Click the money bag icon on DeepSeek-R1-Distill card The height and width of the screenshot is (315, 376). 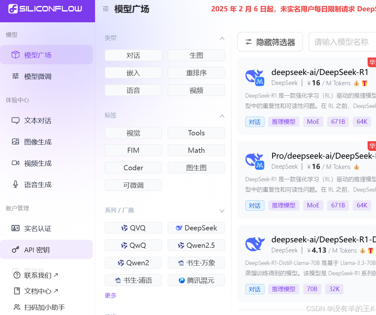pyautogui.click(x=362, y=251)
